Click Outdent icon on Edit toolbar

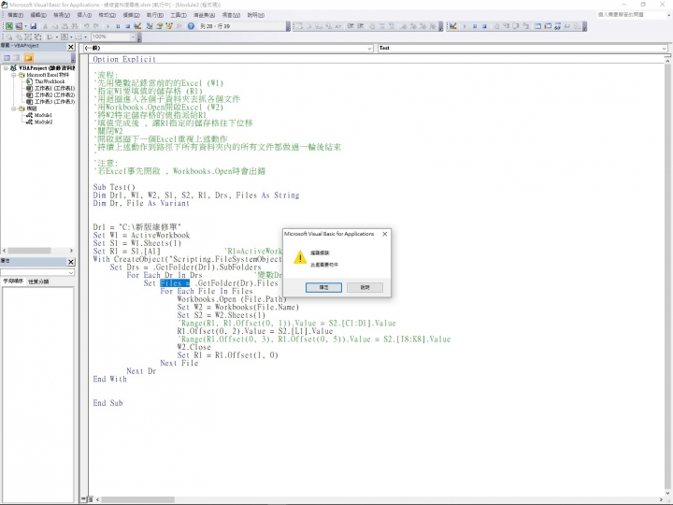[361, 26]
